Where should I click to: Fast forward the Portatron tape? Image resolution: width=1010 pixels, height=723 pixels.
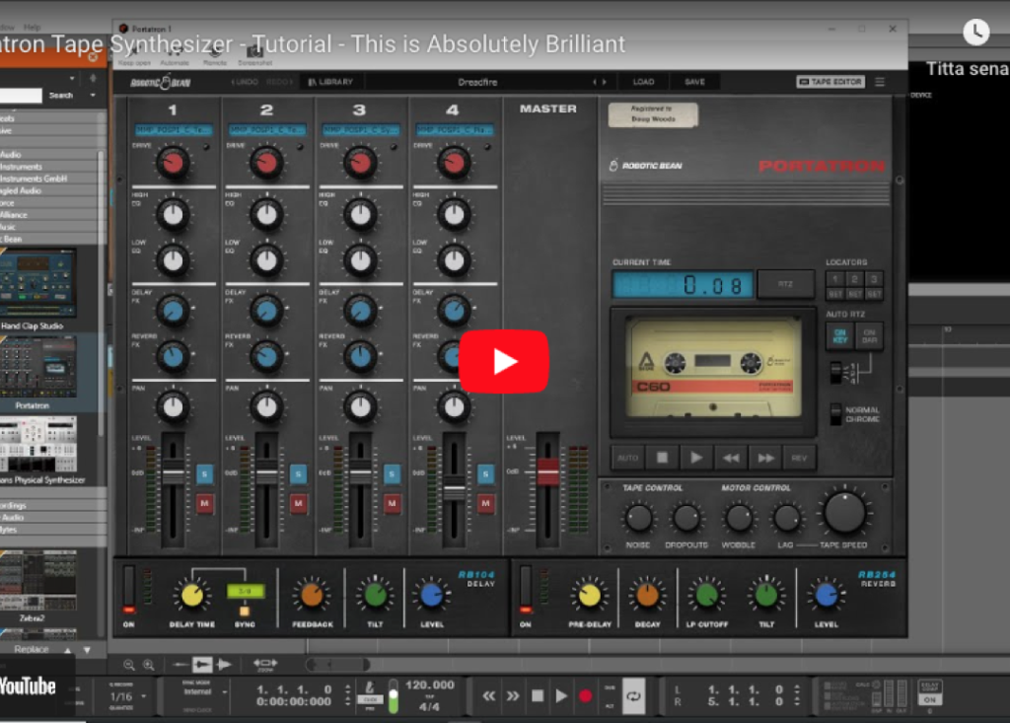click(765, 458)
